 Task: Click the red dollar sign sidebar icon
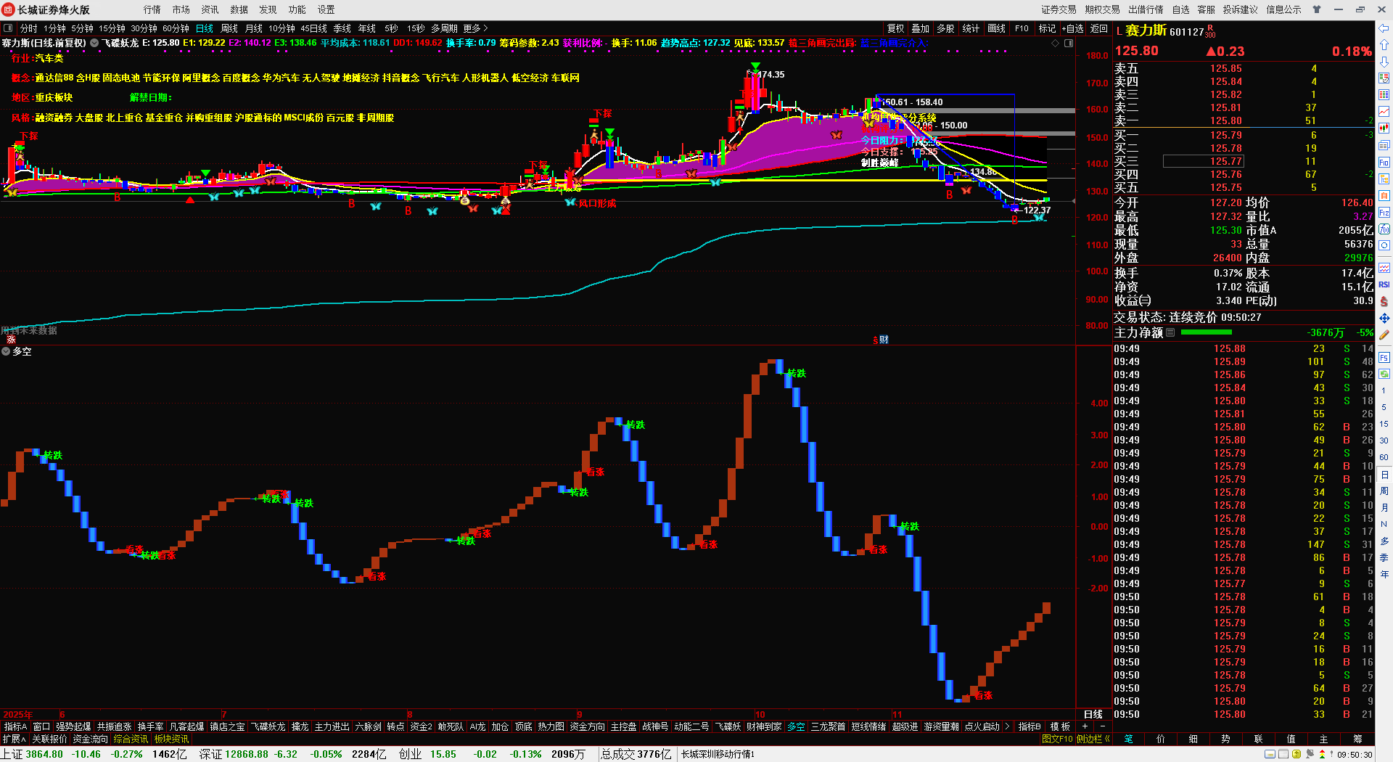(1384, 301)
